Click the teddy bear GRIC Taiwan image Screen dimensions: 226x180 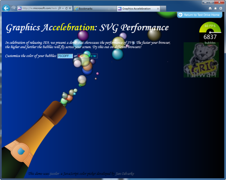click(201, 60)
